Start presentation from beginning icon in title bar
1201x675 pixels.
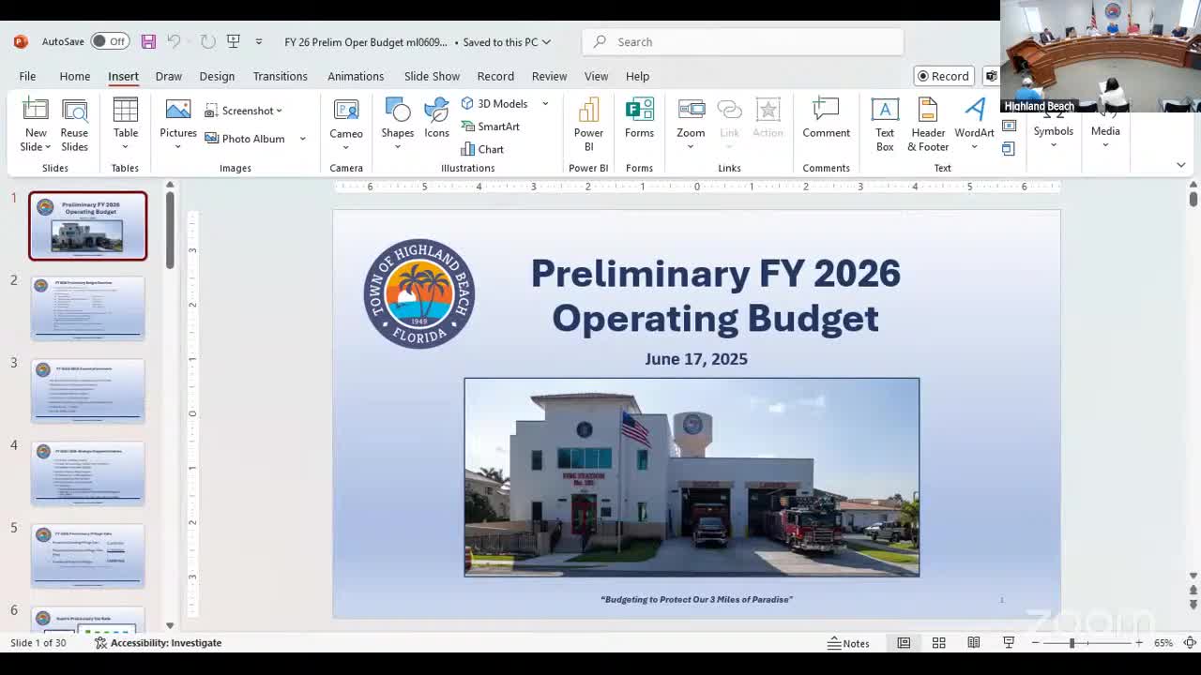coord(234,41)
